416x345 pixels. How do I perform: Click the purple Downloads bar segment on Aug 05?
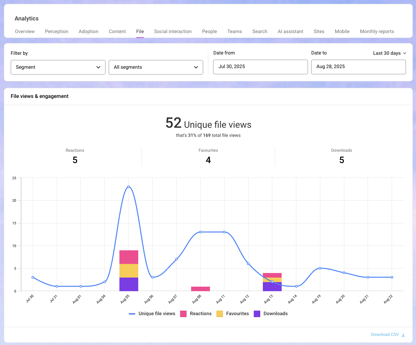[129, 284]
